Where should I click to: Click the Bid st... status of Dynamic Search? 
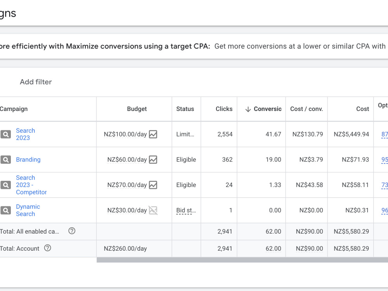coord(186,210)
